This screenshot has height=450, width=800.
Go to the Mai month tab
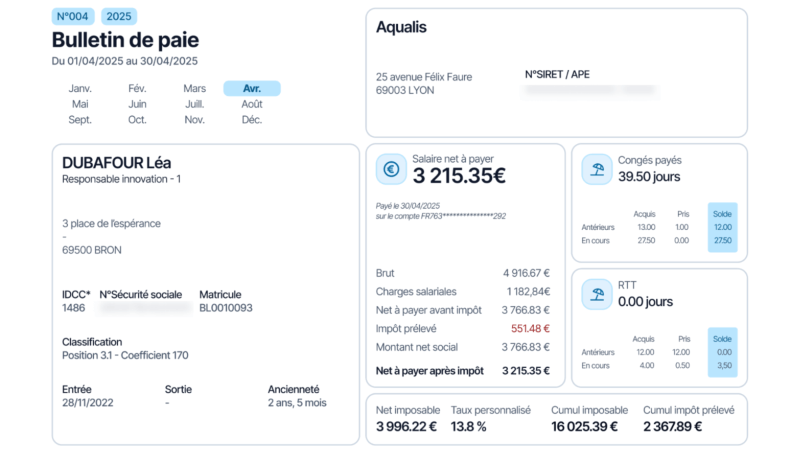pos(80,104)
